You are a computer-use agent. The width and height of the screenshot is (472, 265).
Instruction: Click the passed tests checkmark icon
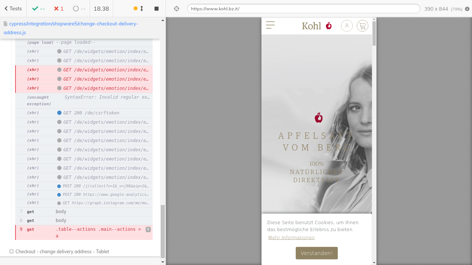[35, 8]
